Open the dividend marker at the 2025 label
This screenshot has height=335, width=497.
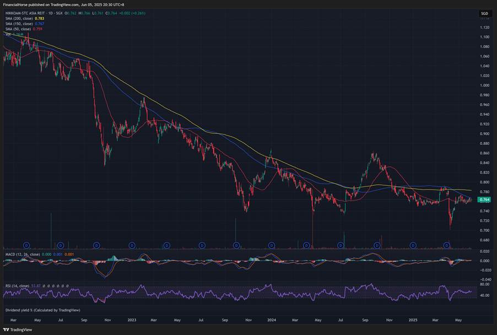click(413, 245)
